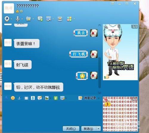The height and width of the screenshot is (133, 149).
Task: Share music with the green note icon
Action: pyautogui.click(x=56, y=98)
